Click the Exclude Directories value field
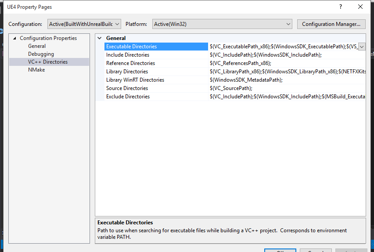 click(287, 97)
